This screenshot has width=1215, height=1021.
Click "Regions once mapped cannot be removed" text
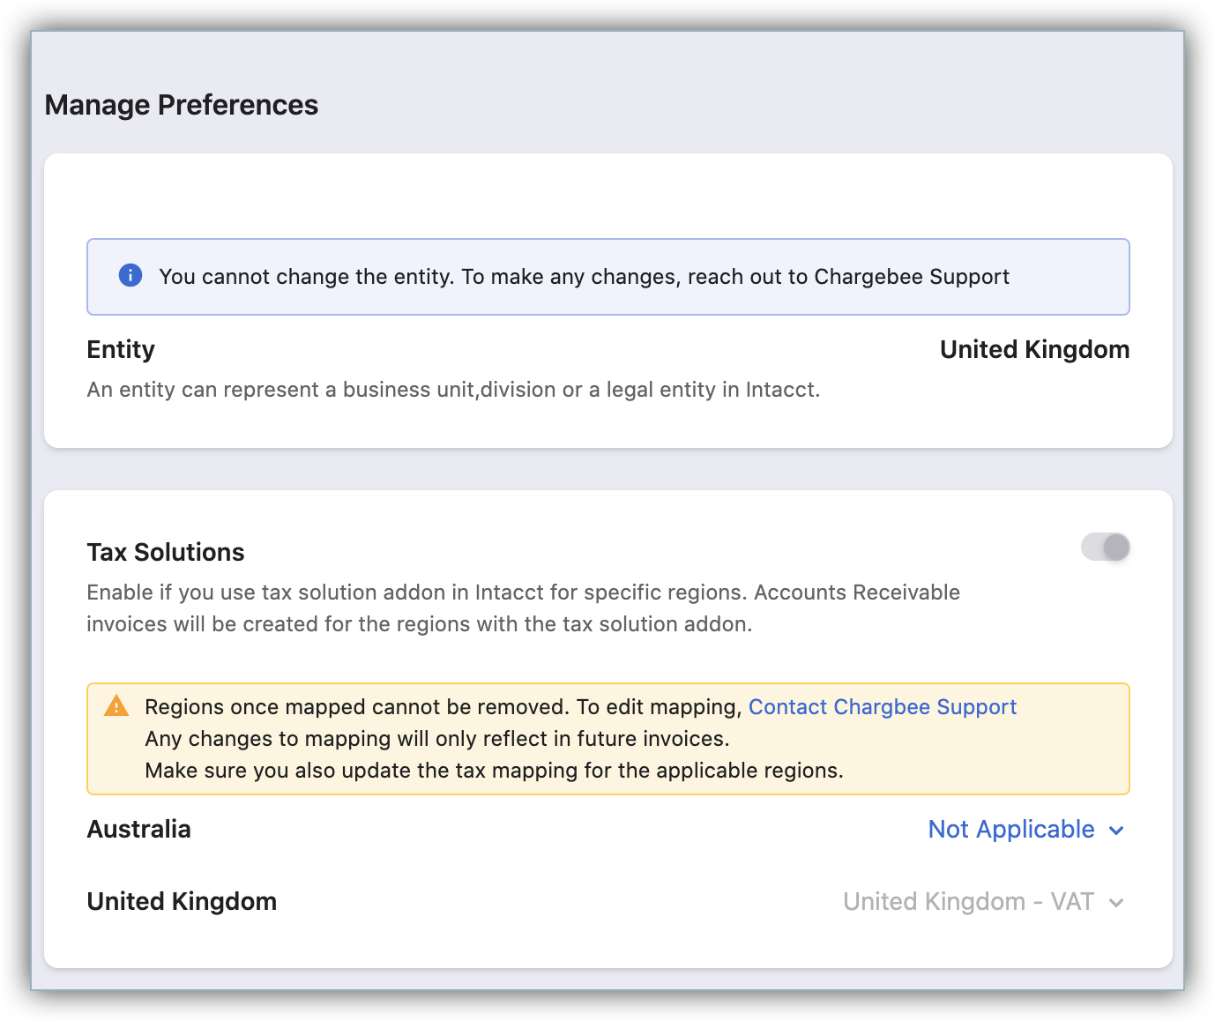(444, 707)
